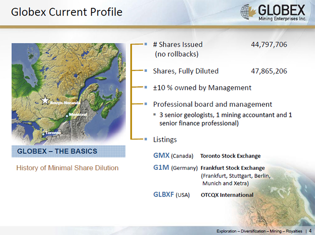
Task: Click the footer tagline "Exploration – Diversification – Mining – Royalties"
Action: coord(260,231)
